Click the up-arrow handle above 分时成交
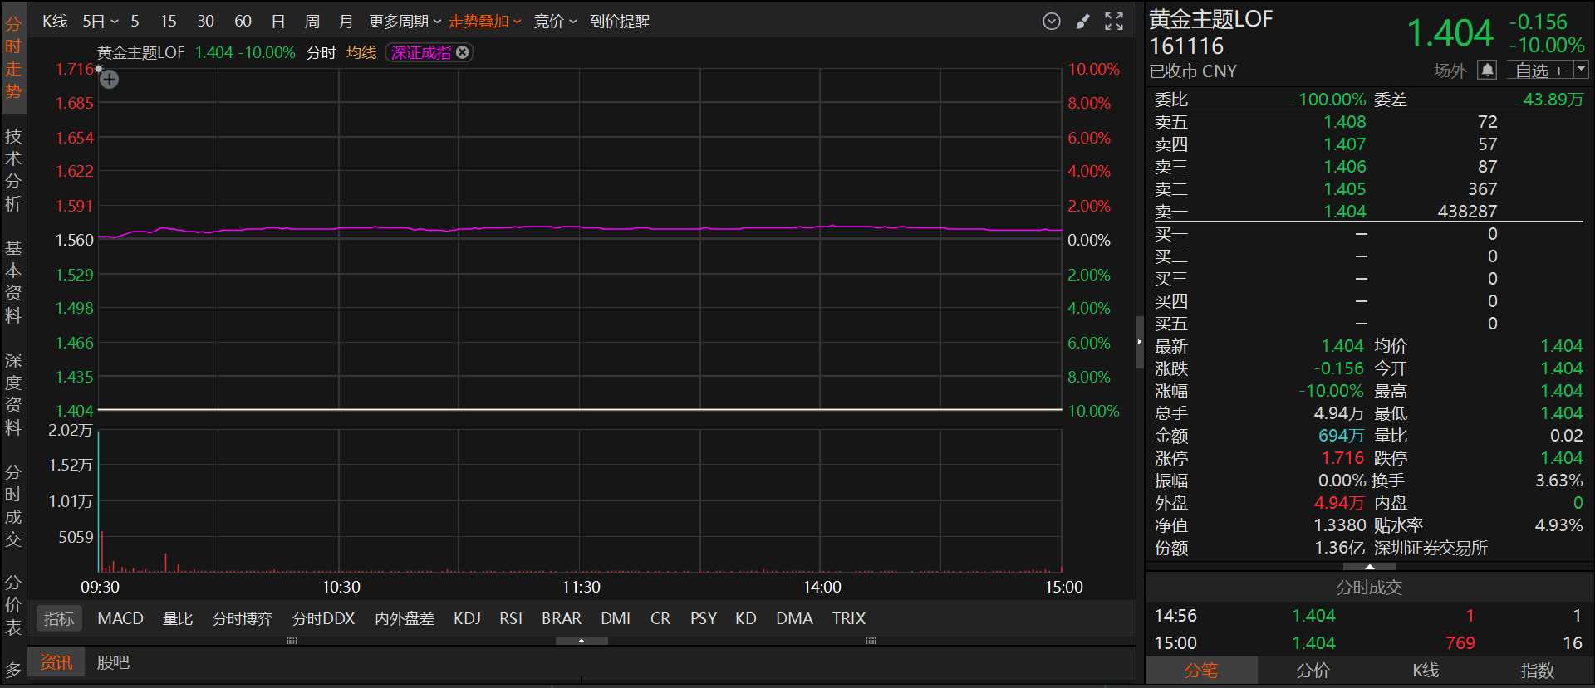 pos(1369,567)
